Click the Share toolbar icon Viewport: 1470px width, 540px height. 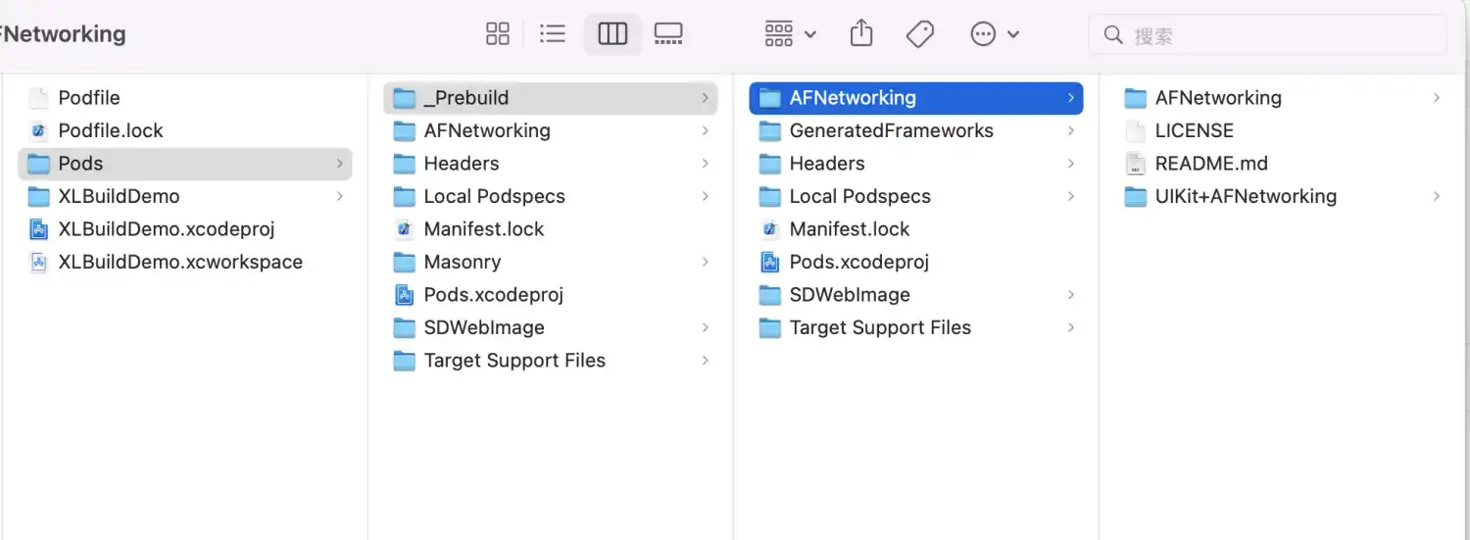click(x=860, y=34)
